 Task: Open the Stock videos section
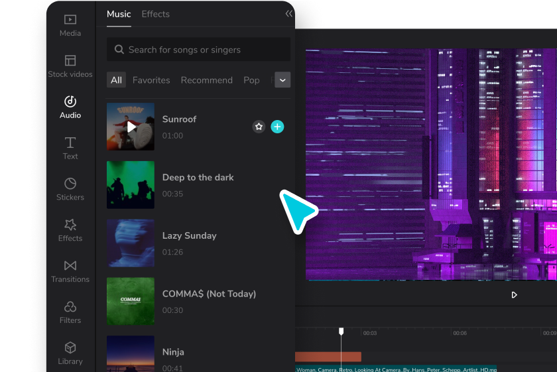(70, 66)
